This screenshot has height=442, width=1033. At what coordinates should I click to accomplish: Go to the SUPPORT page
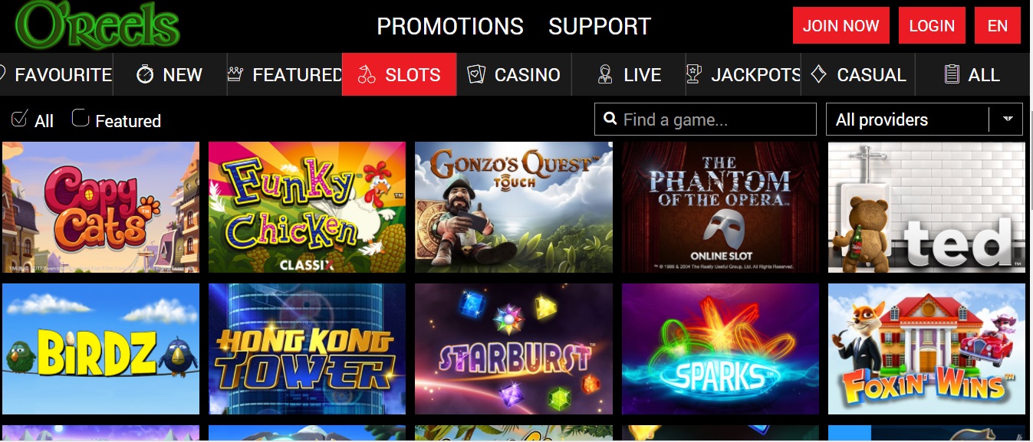pyautogui.click(x=600, y=26)
